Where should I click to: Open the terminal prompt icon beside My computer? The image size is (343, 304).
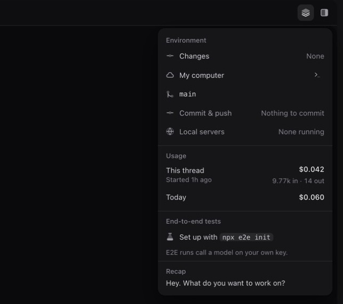point(317,75)
